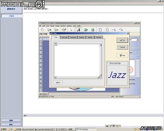Select the letter A text tool
The width and height of the screenshot is (164, 131).
[78, 30]
